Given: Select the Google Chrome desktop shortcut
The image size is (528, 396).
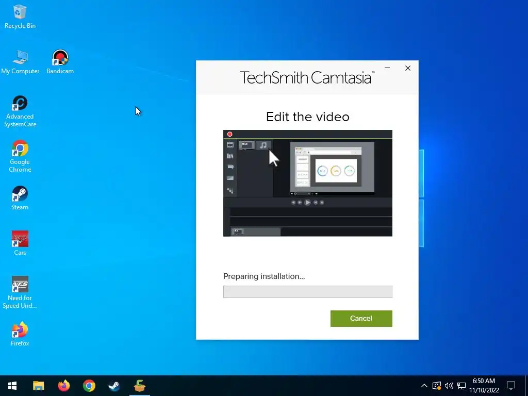Looking at the screenshot, I should (x=20, y=157).
